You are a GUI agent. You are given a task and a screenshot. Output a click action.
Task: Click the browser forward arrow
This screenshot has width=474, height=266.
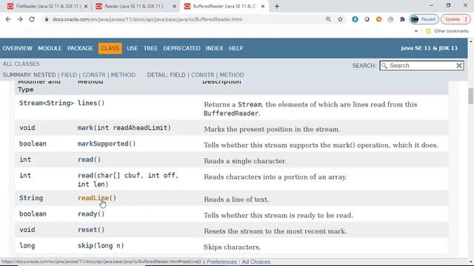(20, 19)
